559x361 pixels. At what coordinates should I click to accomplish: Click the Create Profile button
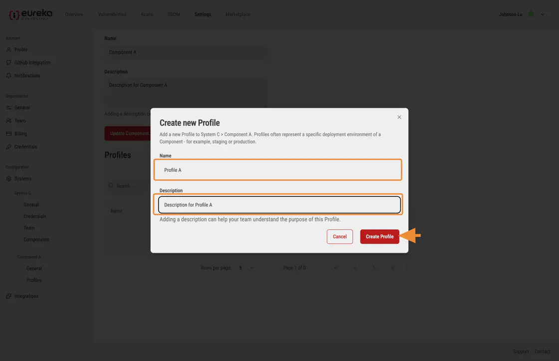click(379, 236)
